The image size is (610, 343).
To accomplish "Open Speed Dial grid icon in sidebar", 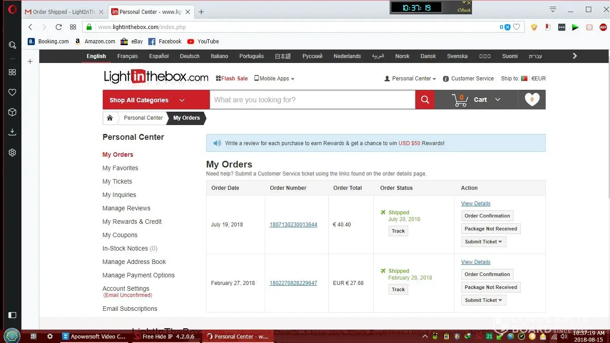I will [x=12, y=72].
